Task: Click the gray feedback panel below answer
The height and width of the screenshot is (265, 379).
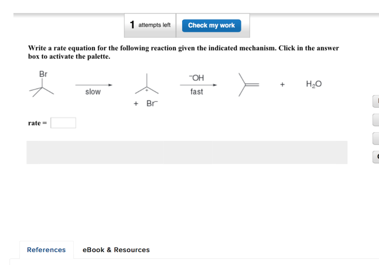Action: (187, 152)
